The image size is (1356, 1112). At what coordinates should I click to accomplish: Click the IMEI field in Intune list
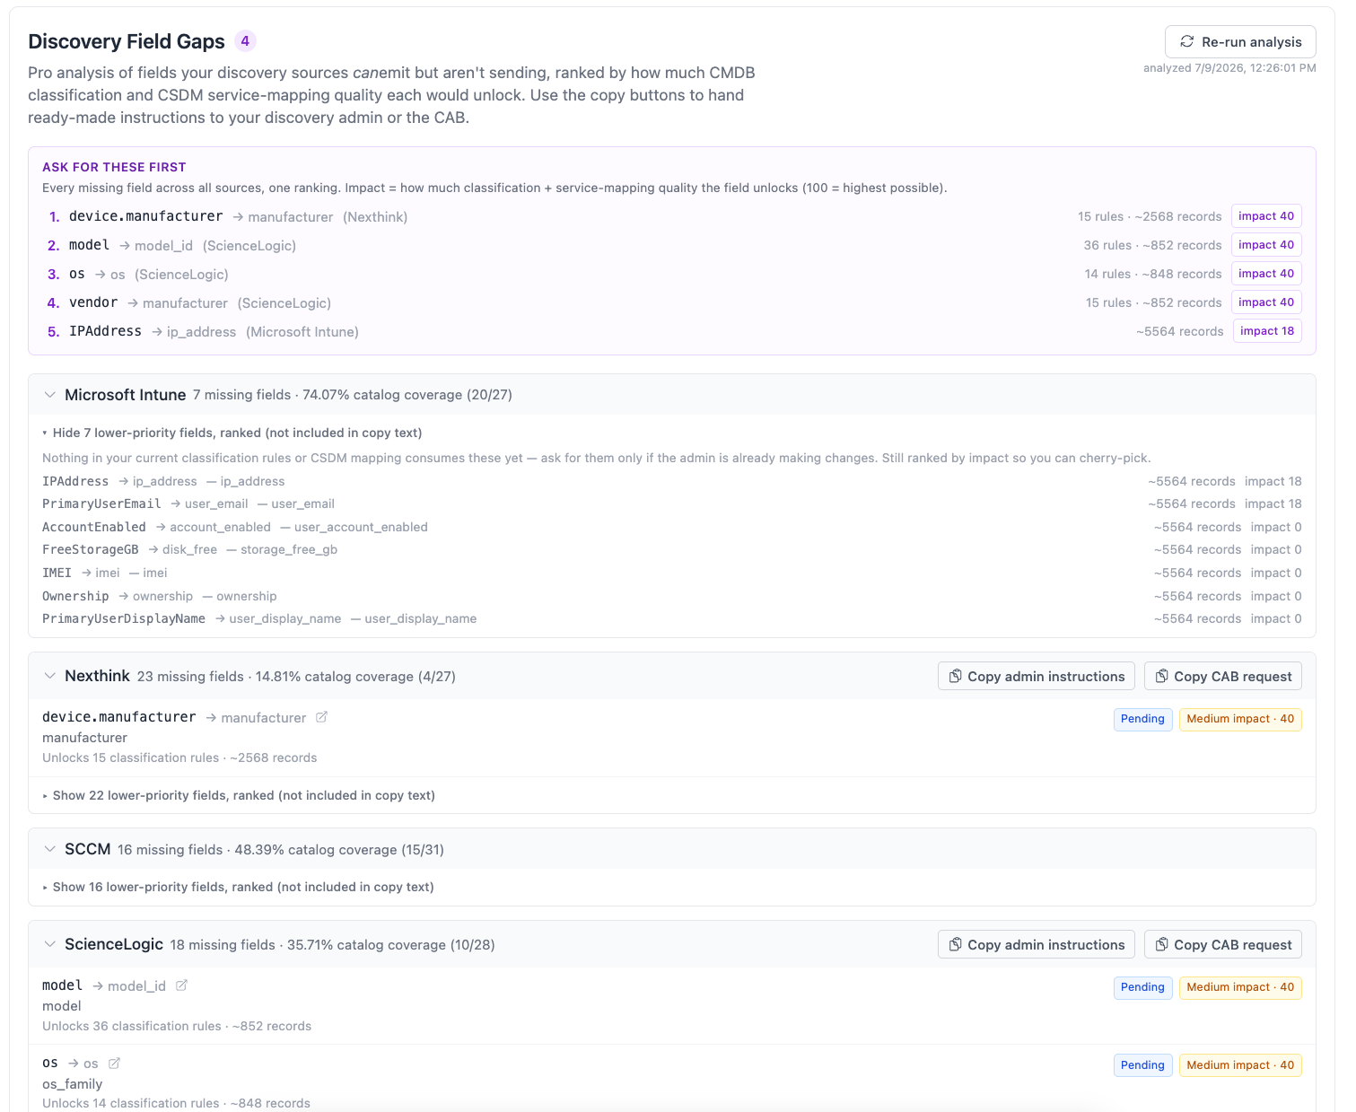57,573
